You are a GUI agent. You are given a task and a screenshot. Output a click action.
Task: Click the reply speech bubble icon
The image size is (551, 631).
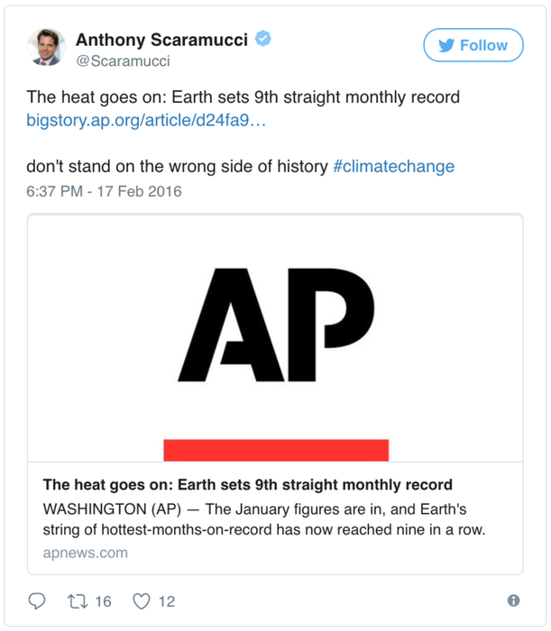click(x=38, y=600)
